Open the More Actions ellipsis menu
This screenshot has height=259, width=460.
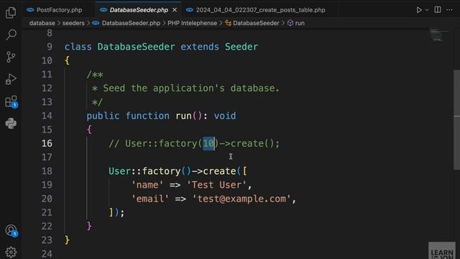(449, 10)
